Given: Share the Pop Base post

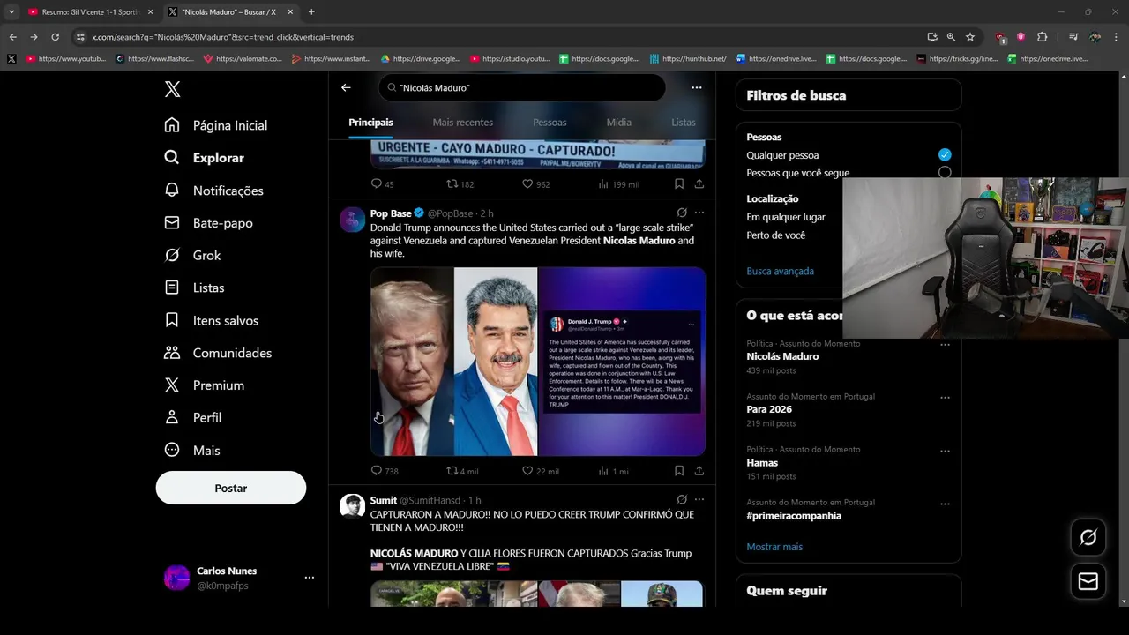Looking at the screenshot, I should (699, 471).
